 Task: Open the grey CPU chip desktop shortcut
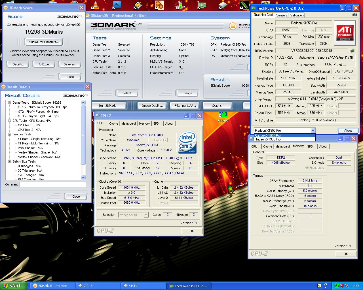click(223, 5)
